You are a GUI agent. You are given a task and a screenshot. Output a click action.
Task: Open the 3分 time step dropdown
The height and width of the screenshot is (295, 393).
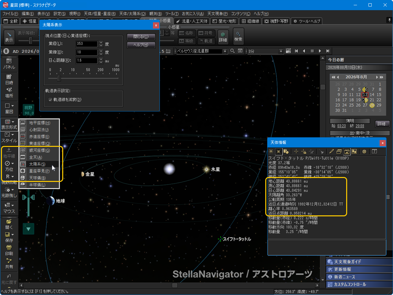pyautogui.click(x=281, y=51)
